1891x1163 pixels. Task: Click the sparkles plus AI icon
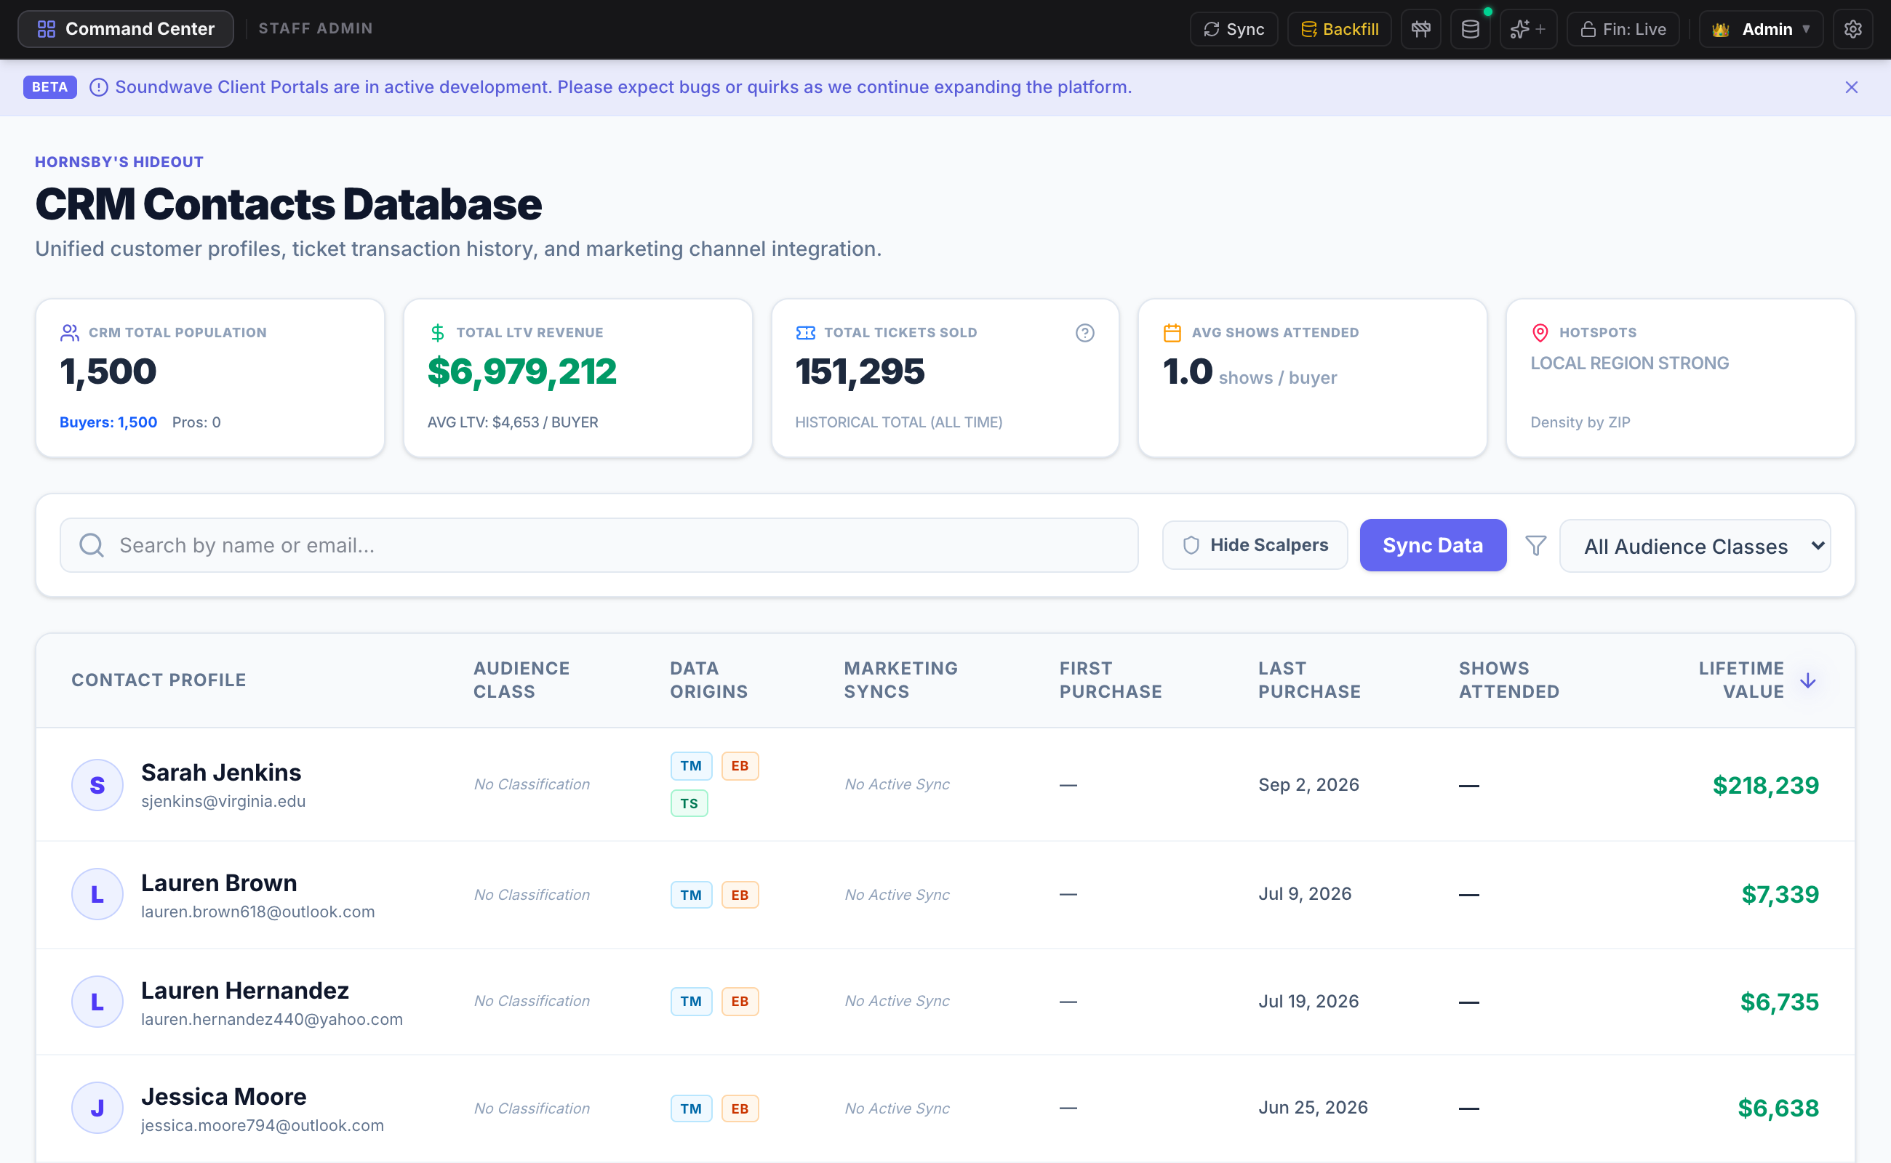pyautogui.click(x=1528, y=29)
